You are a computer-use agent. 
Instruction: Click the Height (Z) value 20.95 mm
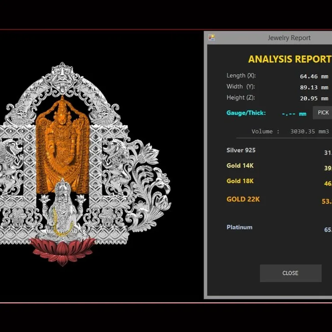coord(314,98)
